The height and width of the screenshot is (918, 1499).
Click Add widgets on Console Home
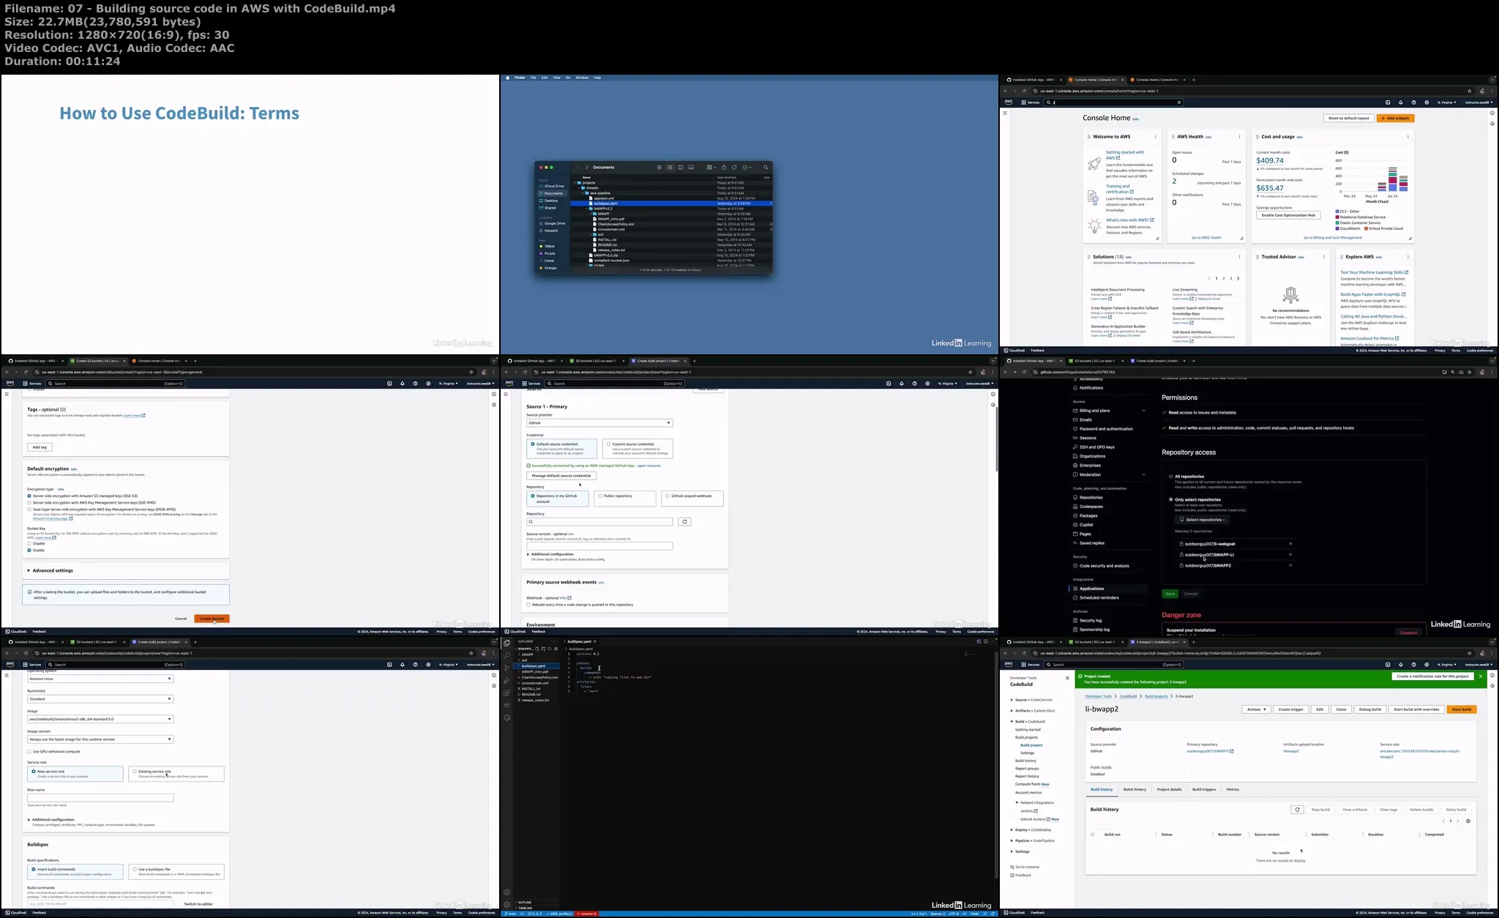coord(1395,119)
